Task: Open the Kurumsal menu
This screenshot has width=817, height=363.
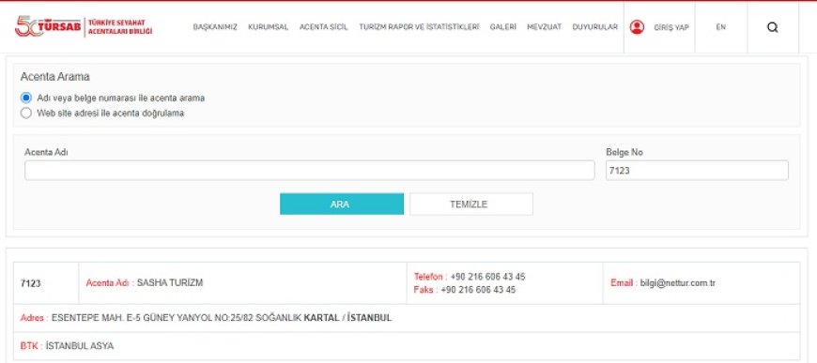Action: [268, 27]
